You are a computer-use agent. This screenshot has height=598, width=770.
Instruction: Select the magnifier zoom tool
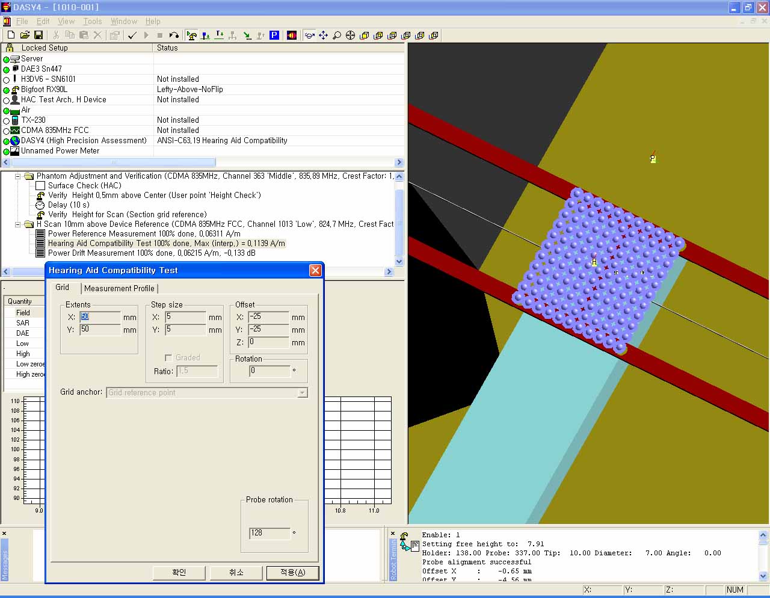337,35
